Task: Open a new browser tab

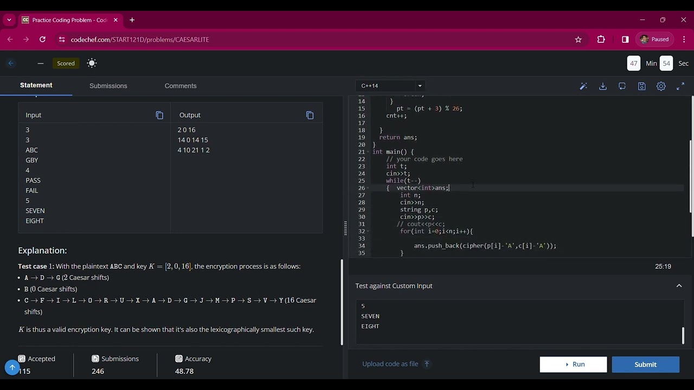Action: [x=132, y=20]
